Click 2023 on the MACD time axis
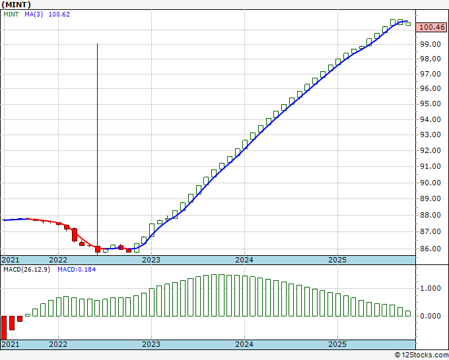This screenshot has height=360, width=449. click(x=151, y=344)
